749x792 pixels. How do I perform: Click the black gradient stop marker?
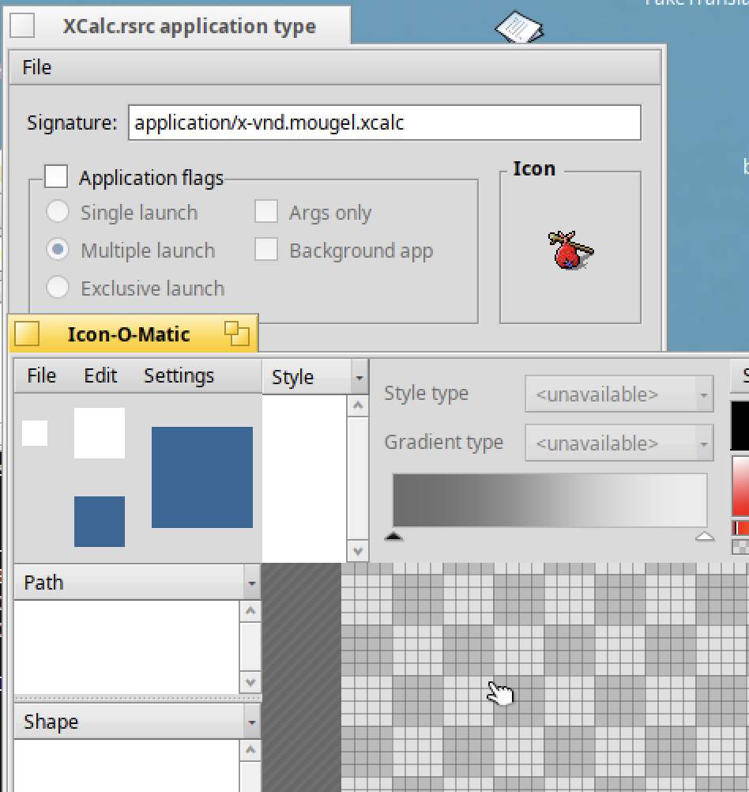point(393,537)
